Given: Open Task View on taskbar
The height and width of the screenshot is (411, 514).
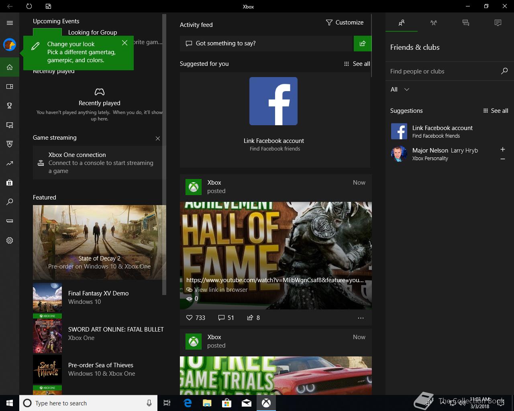Looking at the screenshot, I should [x=167, y=403].
